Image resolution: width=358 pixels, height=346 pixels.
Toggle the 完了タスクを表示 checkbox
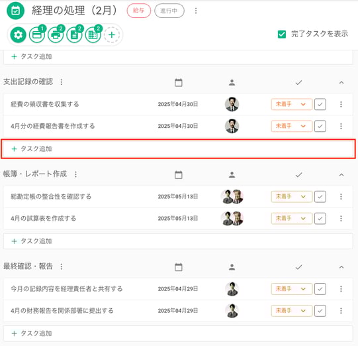pos(282,34)
